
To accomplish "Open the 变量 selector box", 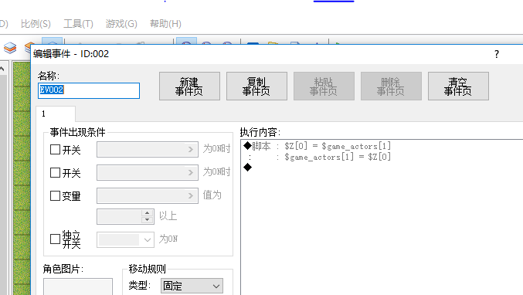I will (148, 195).
